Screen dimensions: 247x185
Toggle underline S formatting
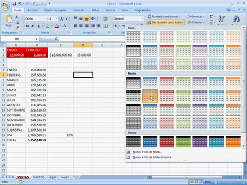[x=38, y=26]
